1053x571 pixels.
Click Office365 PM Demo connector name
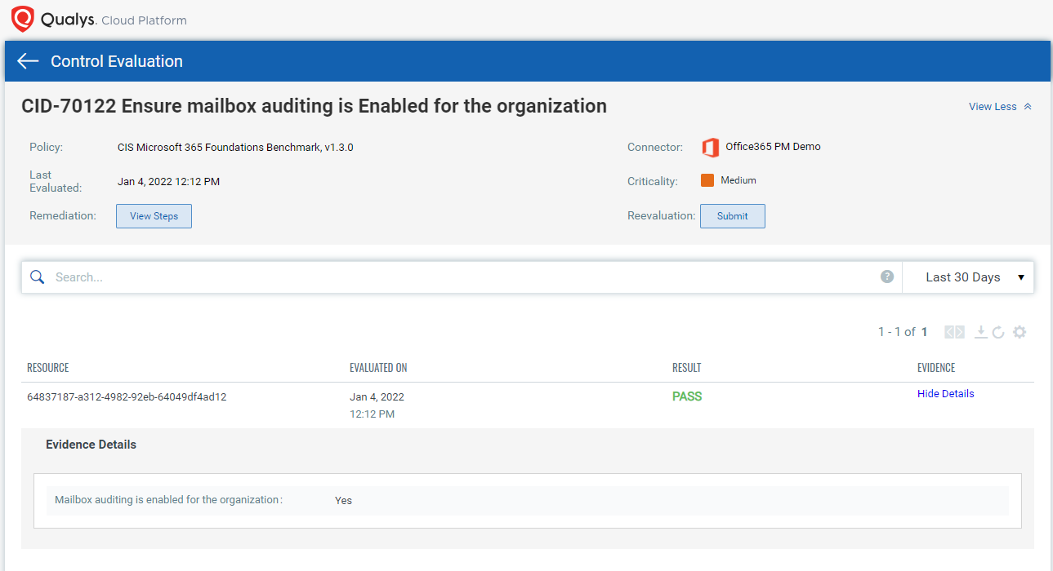[x=773, y=147]
